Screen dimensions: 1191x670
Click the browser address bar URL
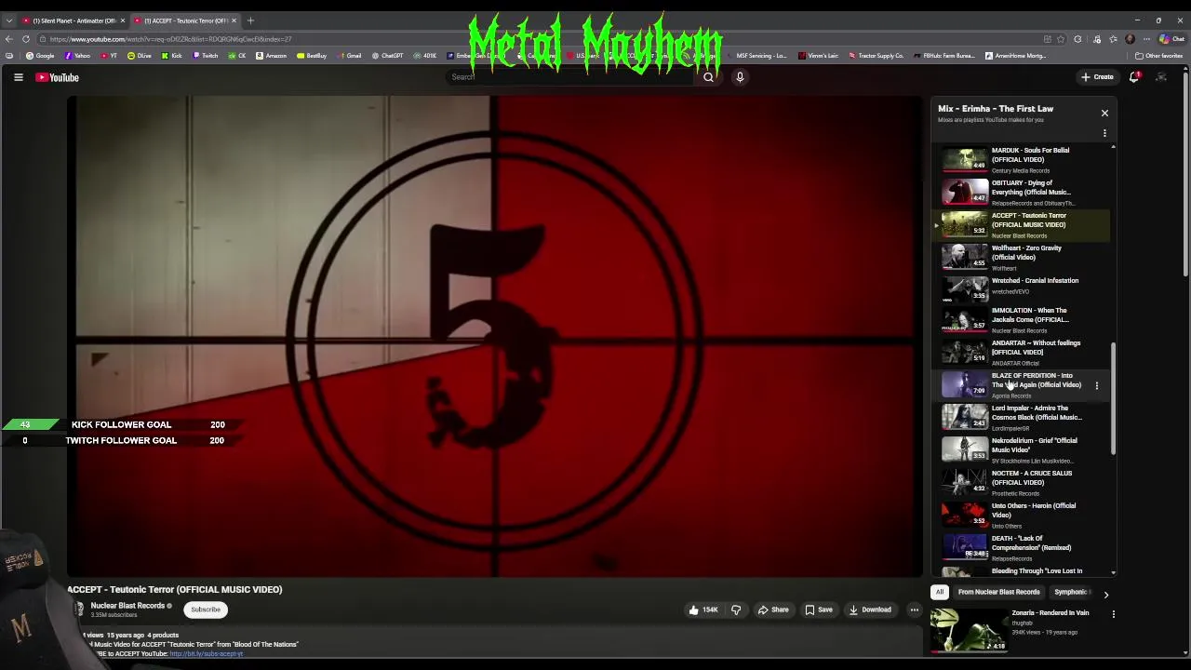tap(171, 39)
